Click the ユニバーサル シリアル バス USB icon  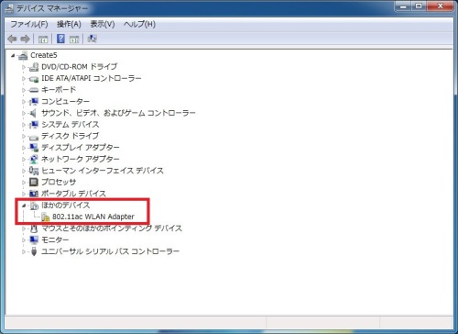pos(34,251)
